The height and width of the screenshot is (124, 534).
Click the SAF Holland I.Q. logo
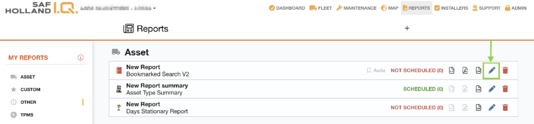click(x=41, y=8)
